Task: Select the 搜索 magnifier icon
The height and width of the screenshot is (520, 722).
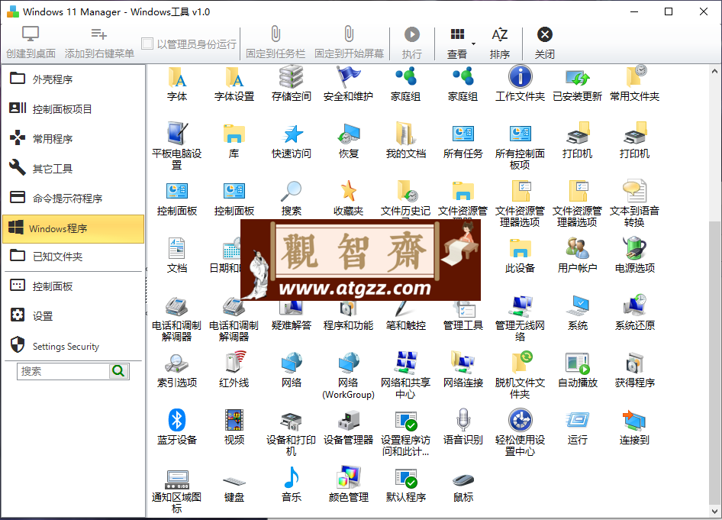Action: click(292, 198)
